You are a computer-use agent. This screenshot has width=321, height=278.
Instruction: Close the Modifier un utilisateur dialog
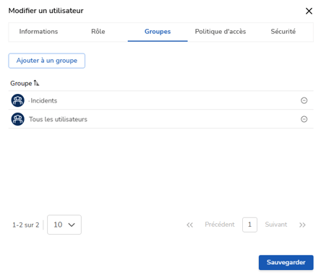click(309, 11)
